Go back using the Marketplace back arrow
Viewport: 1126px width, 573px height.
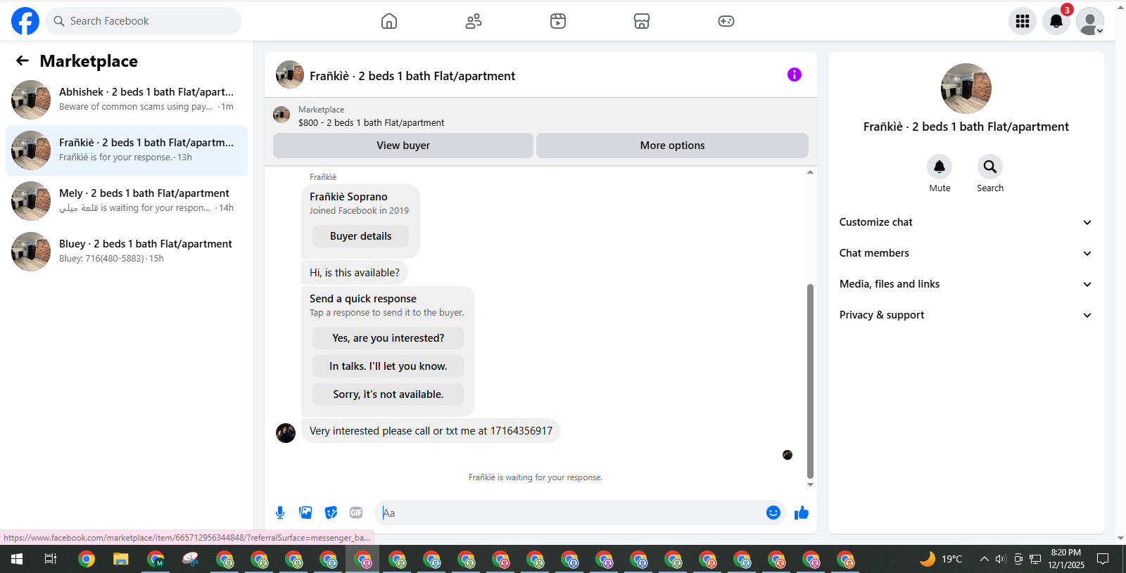23,60
